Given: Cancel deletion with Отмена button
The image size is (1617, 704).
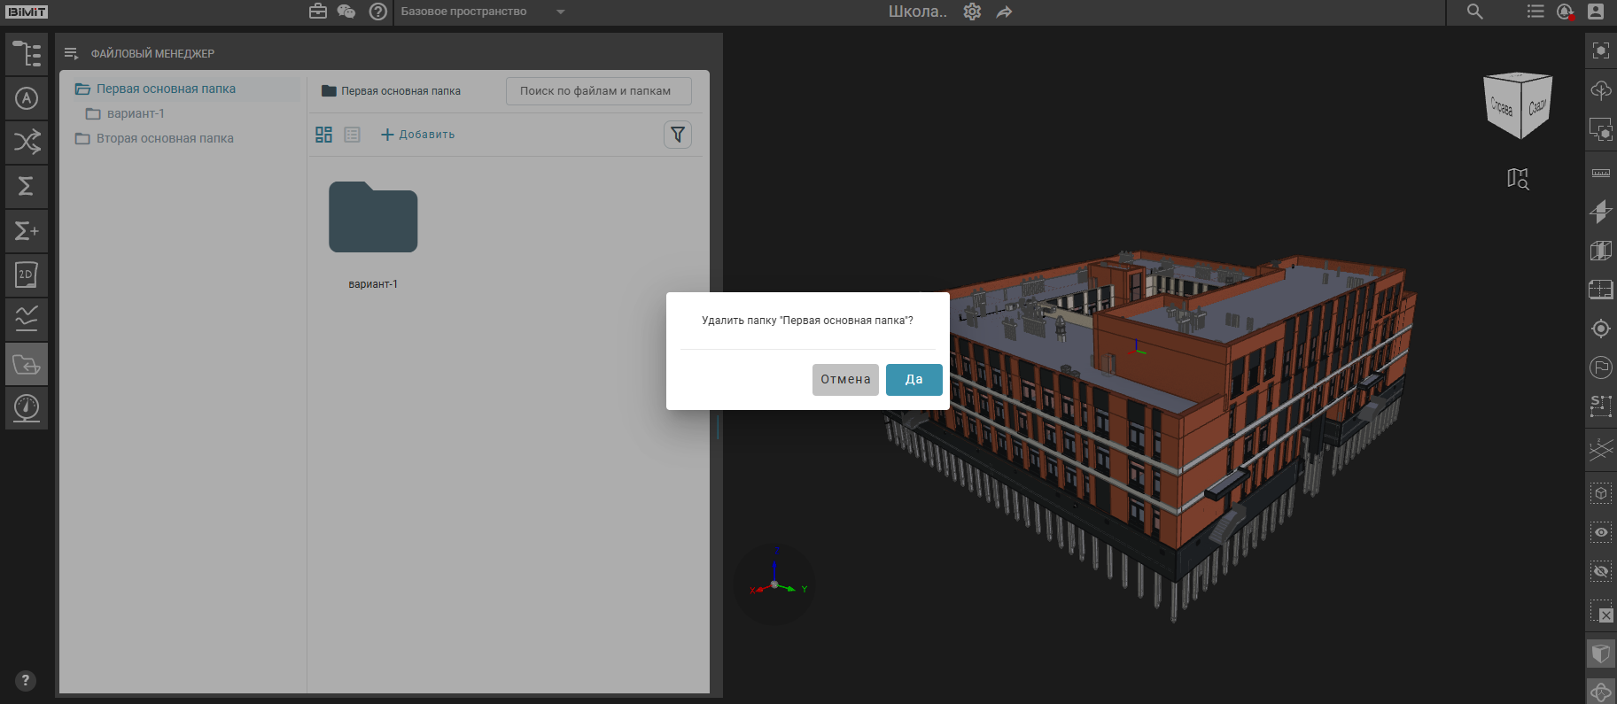Looking at the screenshot, I should (x=845, y=380).
